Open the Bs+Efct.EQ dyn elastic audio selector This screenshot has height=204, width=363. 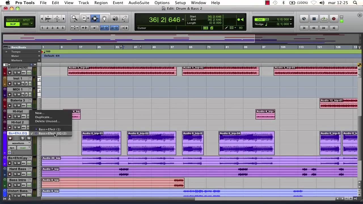12,148
